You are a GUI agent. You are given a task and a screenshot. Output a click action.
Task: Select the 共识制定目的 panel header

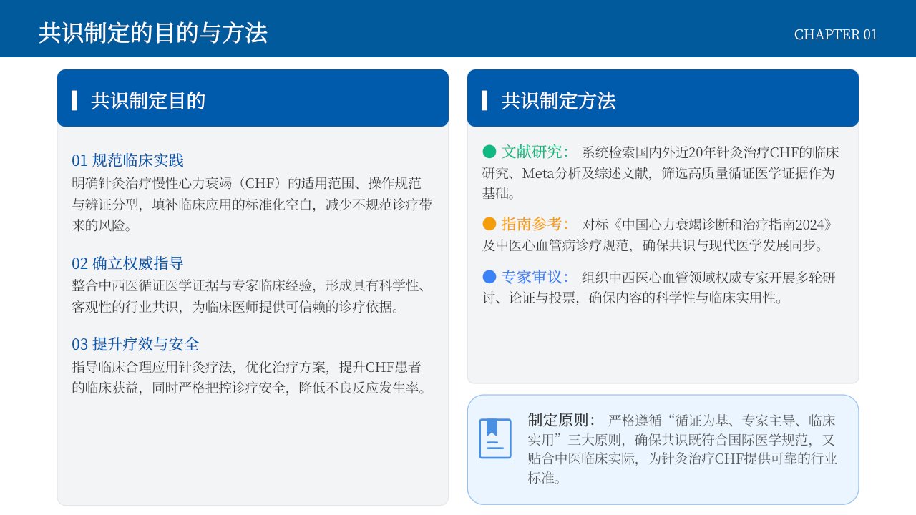[x=253, y=98]
